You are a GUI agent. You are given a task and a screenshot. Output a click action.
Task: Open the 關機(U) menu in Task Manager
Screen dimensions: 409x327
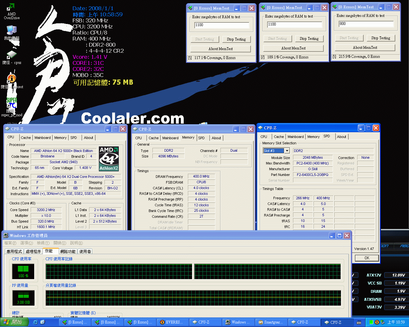(60, 243)
